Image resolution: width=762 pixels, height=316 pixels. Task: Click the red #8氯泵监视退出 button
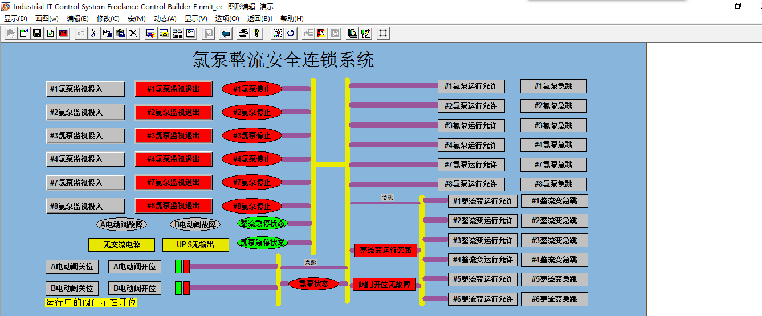coord(174,206)
